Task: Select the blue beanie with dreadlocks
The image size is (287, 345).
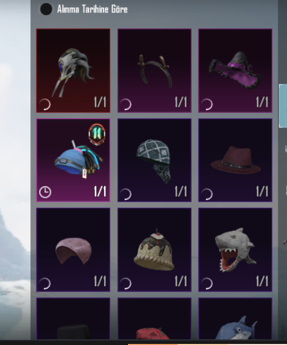Action: (x=73, y=160)
